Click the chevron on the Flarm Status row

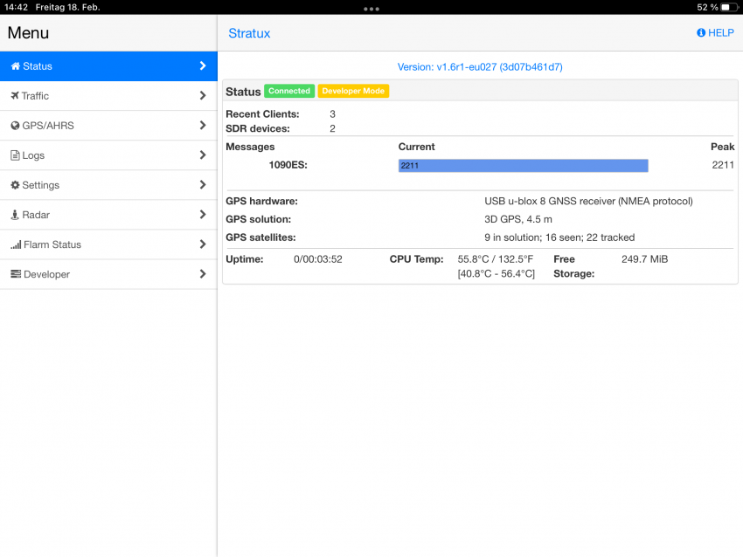coord(203,244)
